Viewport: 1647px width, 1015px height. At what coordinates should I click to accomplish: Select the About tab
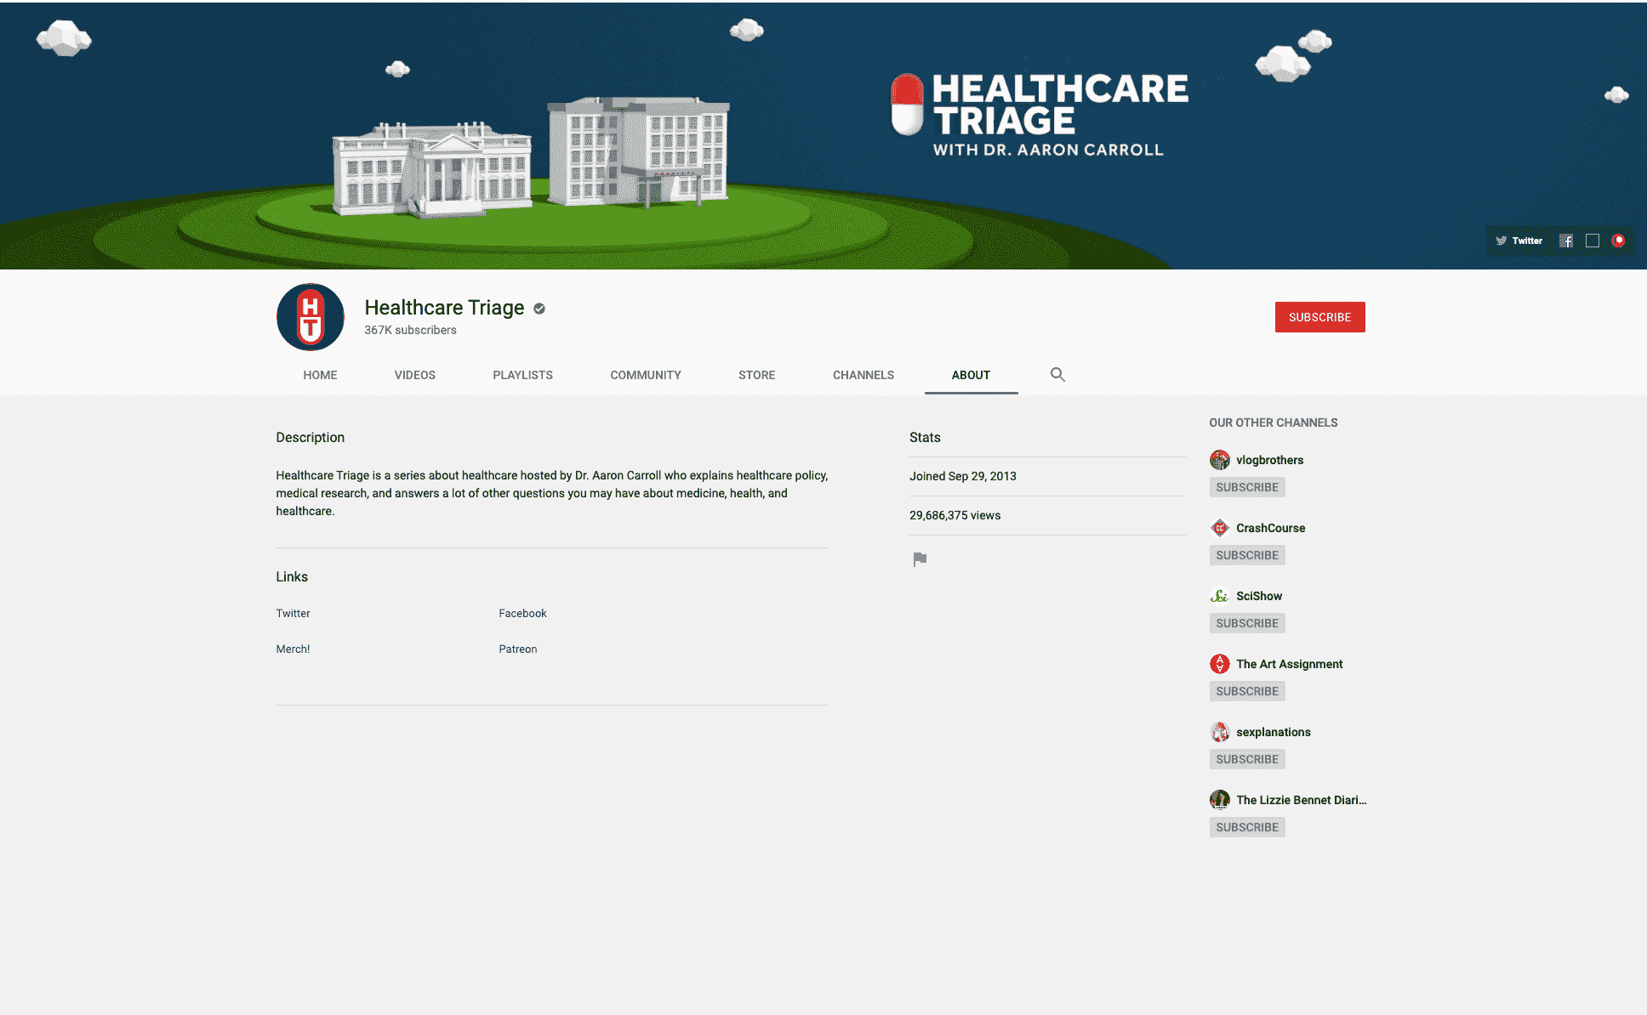tap(971, 375)
